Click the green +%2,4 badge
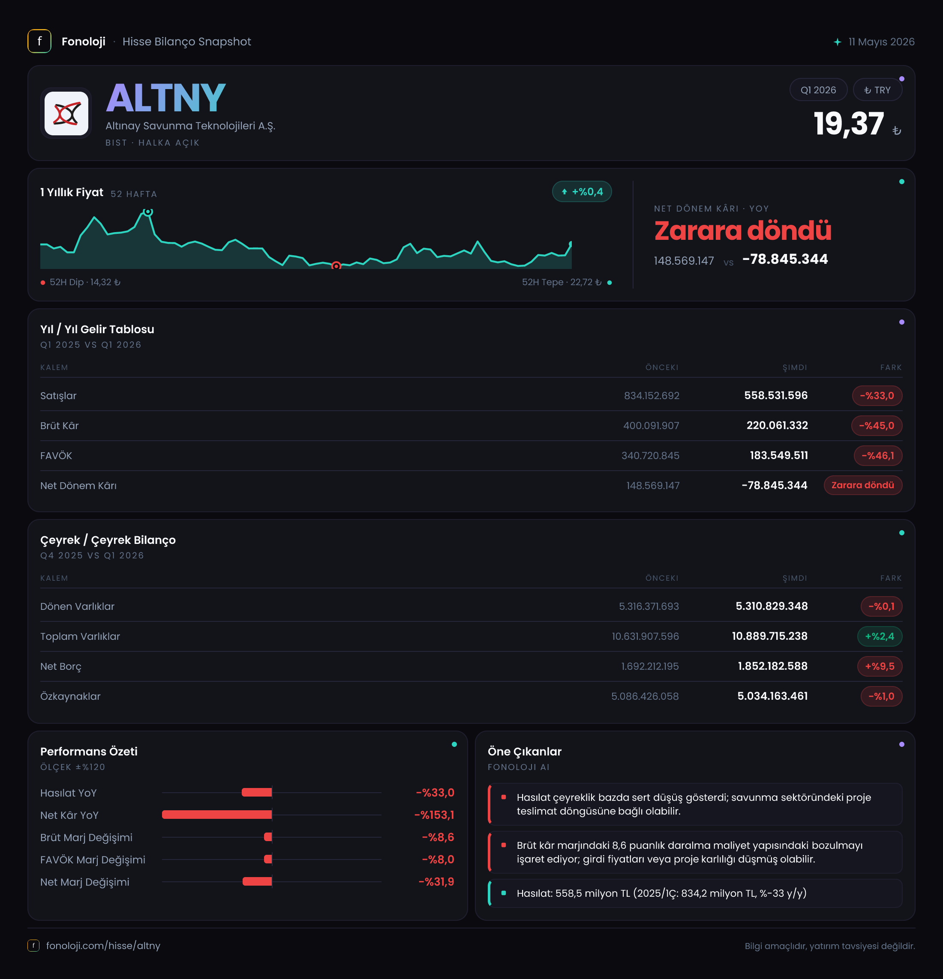Image resolution: width=943 pixels, height=979 pixels. pos(880,636)
